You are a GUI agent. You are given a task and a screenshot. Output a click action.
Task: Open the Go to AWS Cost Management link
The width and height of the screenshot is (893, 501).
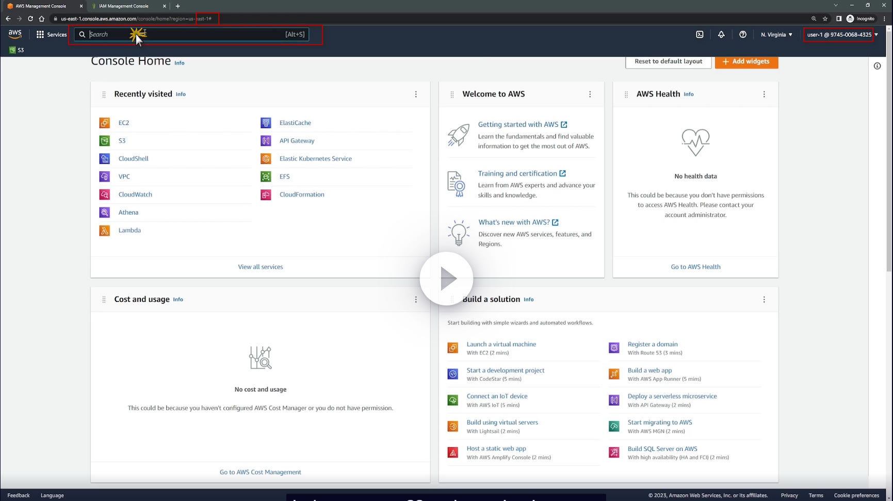tap(261, 472)
